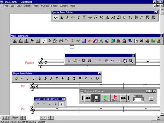Select the Speedy Entry tool
The height and width of the screenshot is (123, 164).
click(50, 41)
